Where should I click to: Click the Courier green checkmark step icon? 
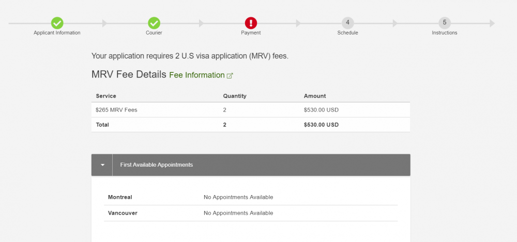[154, 23]
